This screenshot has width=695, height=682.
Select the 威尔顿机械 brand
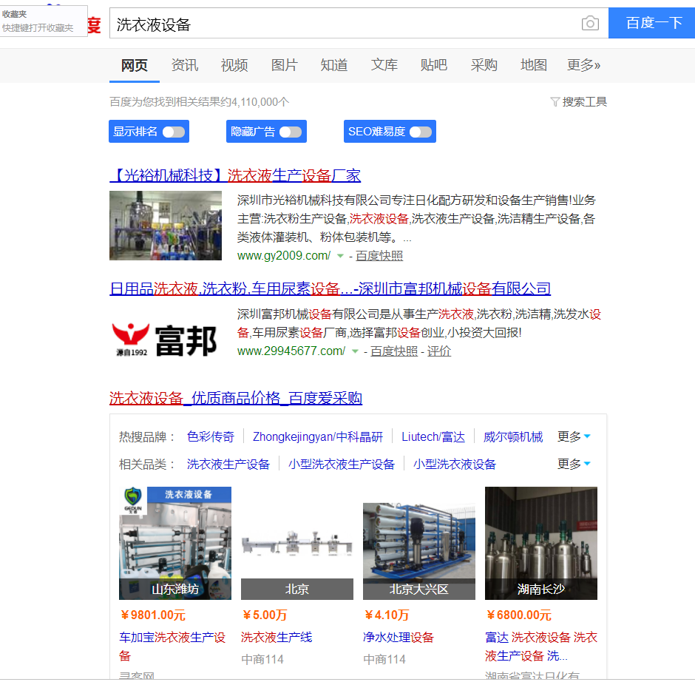[513, 436]
